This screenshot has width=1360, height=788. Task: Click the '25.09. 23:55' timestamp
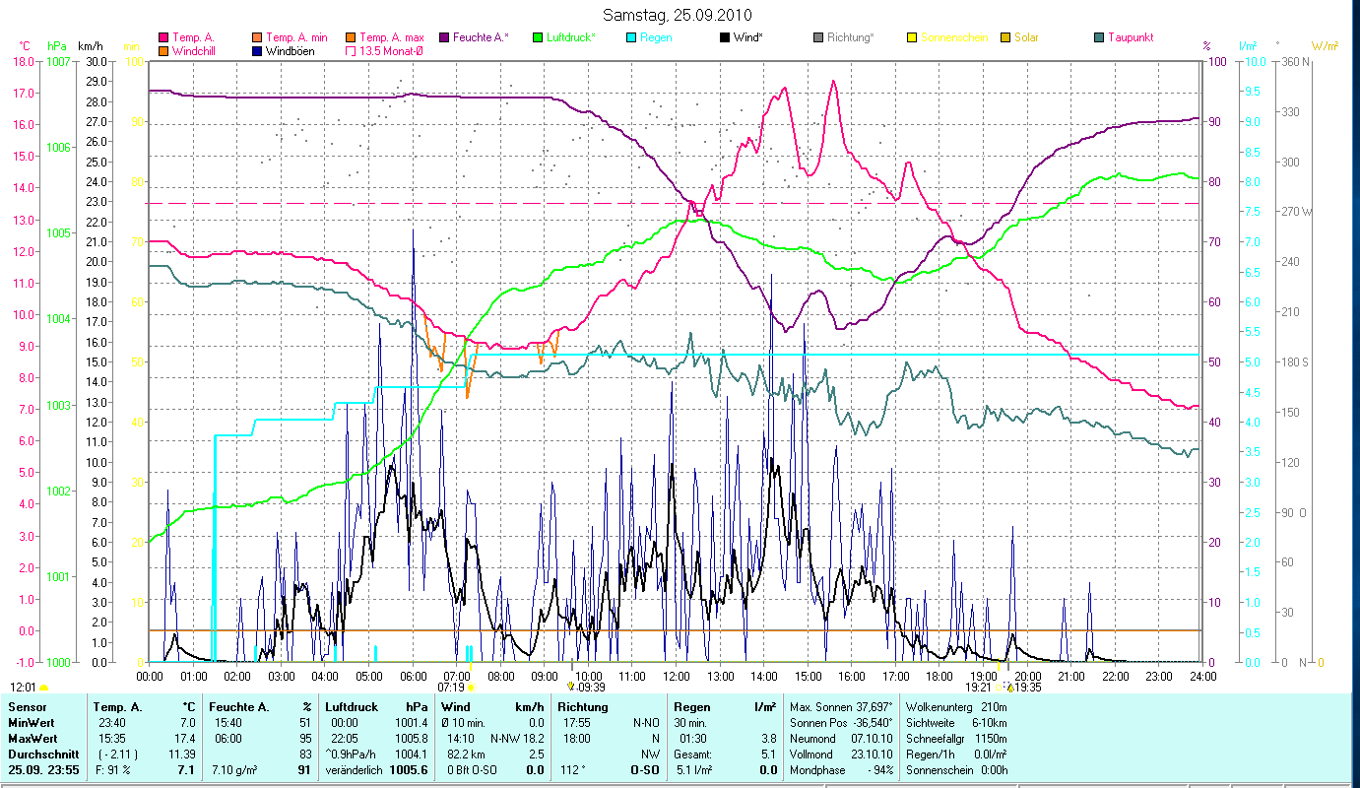43,770
